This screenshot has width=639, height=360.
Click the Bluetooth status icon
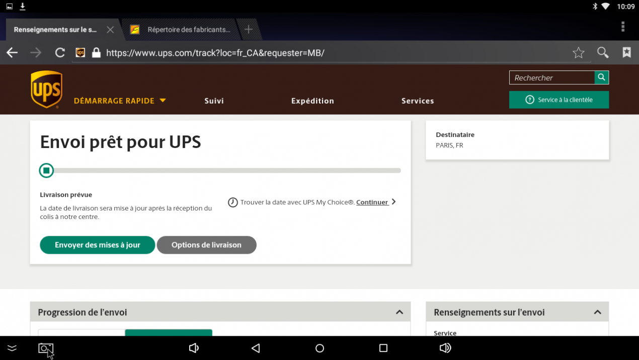click(x=594, y=7)
